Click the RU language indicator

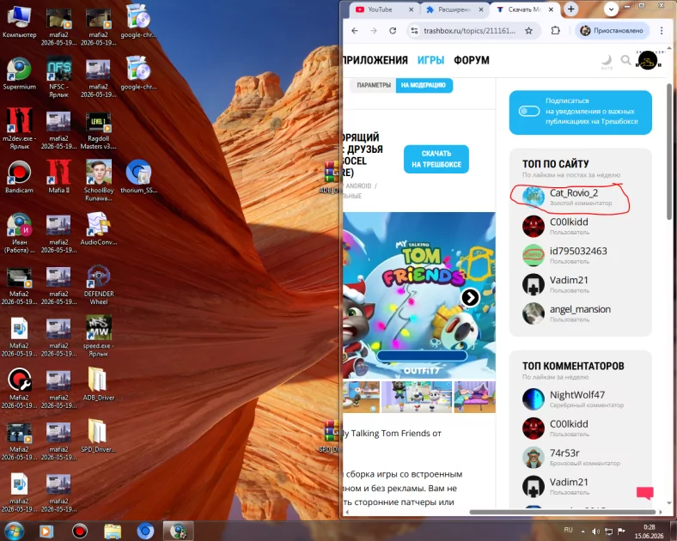coord(568,530)
